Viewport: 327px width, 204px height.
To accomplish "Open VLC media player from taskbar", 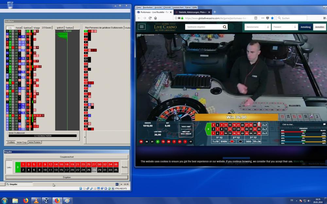I will [36, 201].
